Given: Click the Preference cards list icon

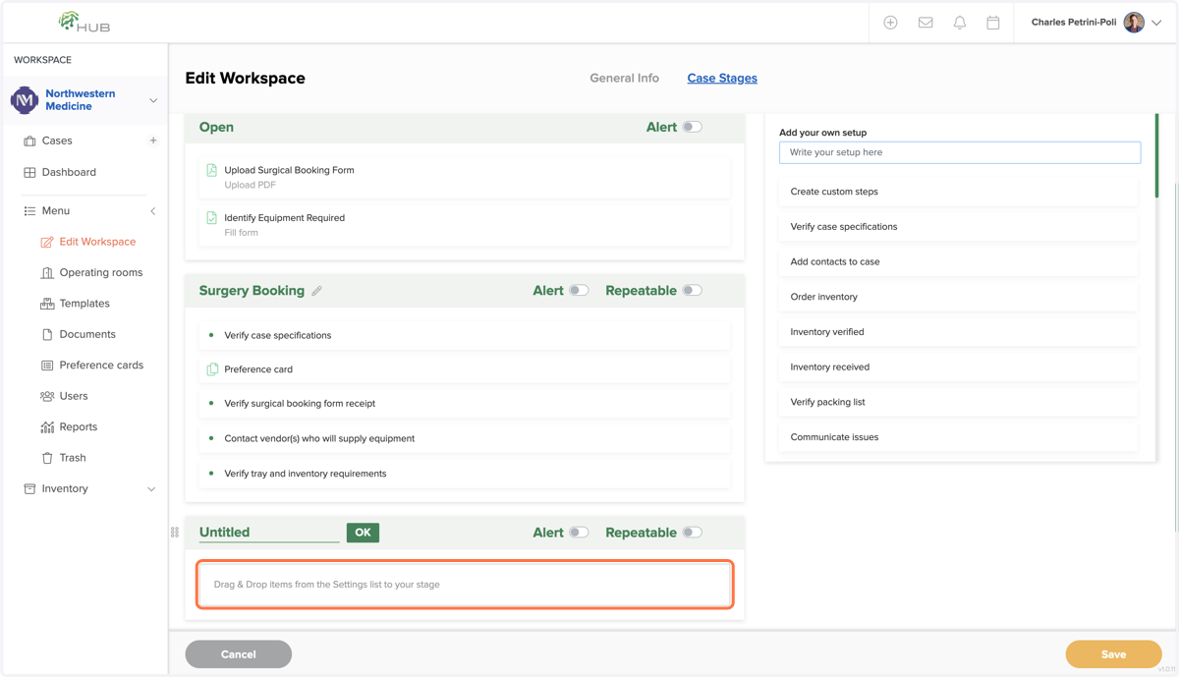Looking at the screenshot, I should pos(47,366).
